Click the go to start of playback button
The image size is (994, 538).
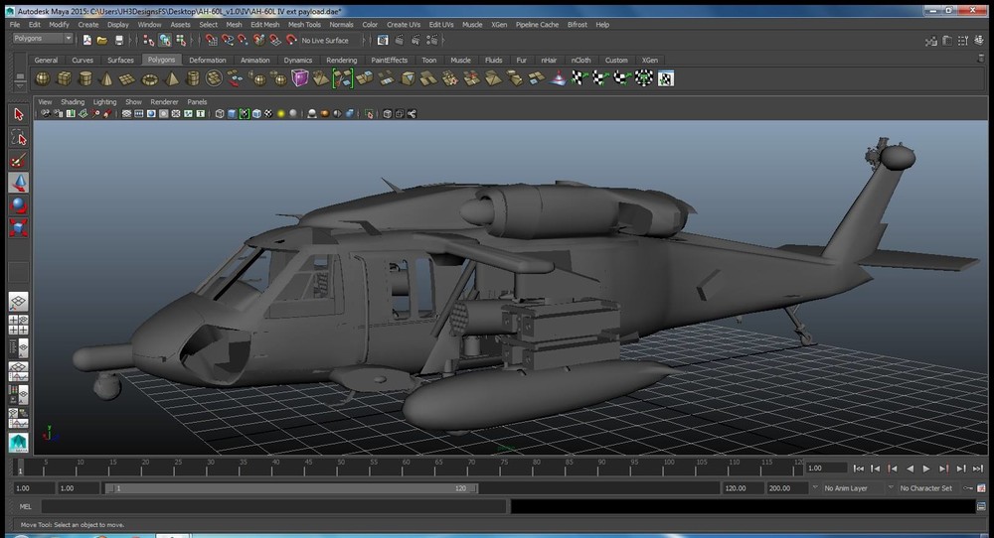click(x=859, y=469)
